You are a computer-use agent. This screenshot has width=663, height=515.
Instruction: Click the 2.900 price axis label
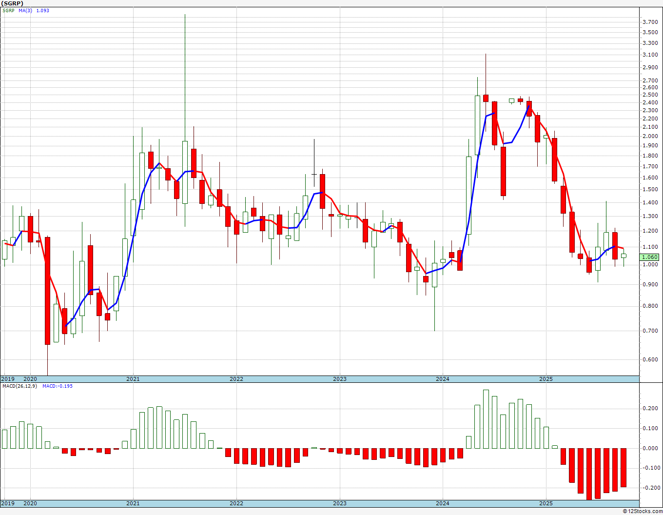point(650,67)
